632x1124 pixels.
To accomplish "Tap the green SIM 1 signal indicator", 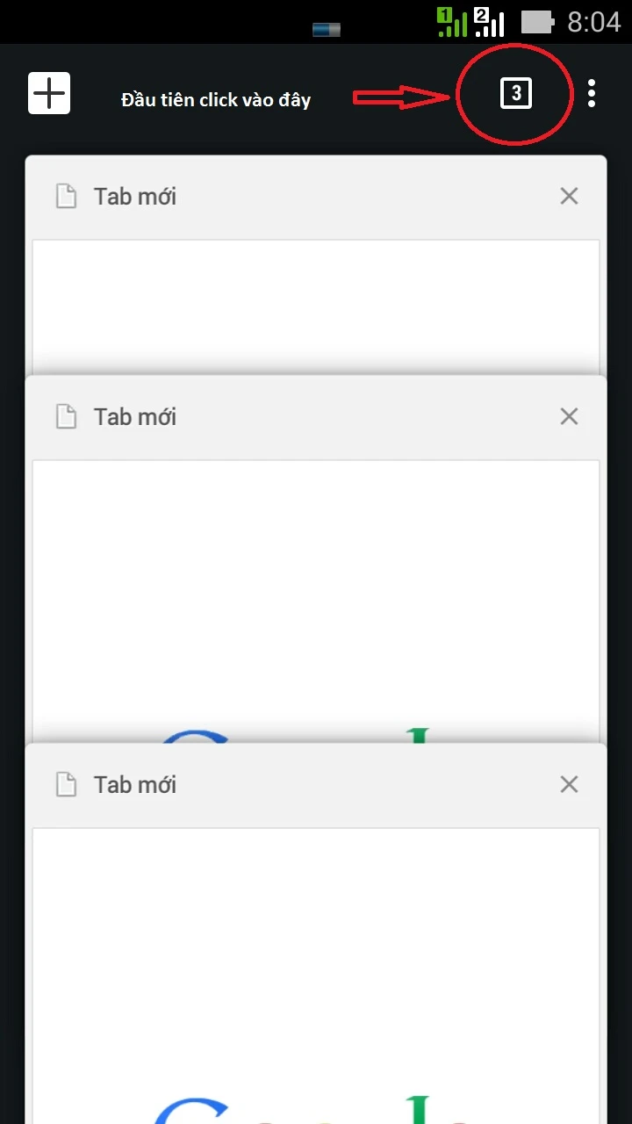I will pyautogui.click(x=452, y=22).
